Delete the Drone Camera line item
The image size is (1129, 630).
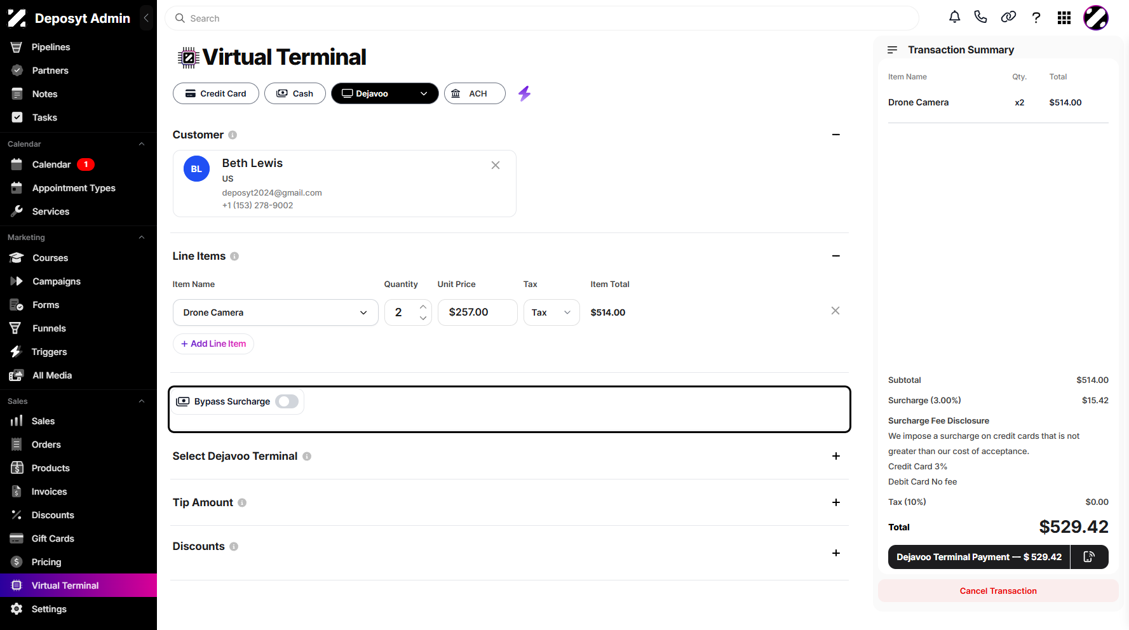[835, 311]
